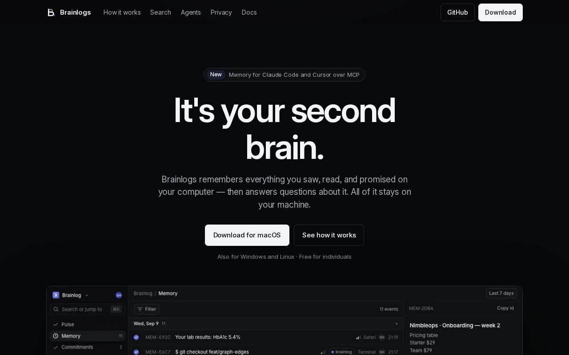Open the $ git checkout feat/graph-edges entry

tap(212, 352)
